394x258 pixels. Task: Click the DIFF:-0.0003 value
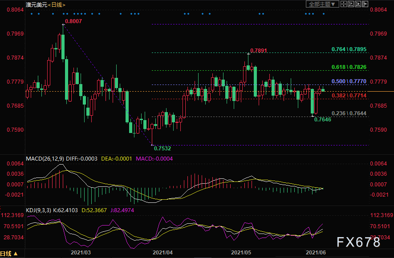[x=81, y=159]
